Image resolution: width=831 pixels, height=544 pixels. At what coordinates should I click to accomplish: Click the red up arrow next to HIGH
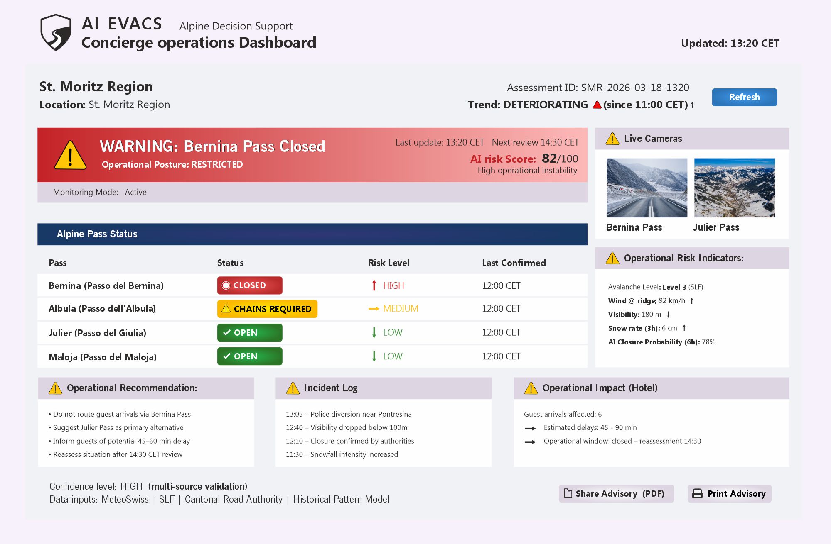(x=374, y=285)
